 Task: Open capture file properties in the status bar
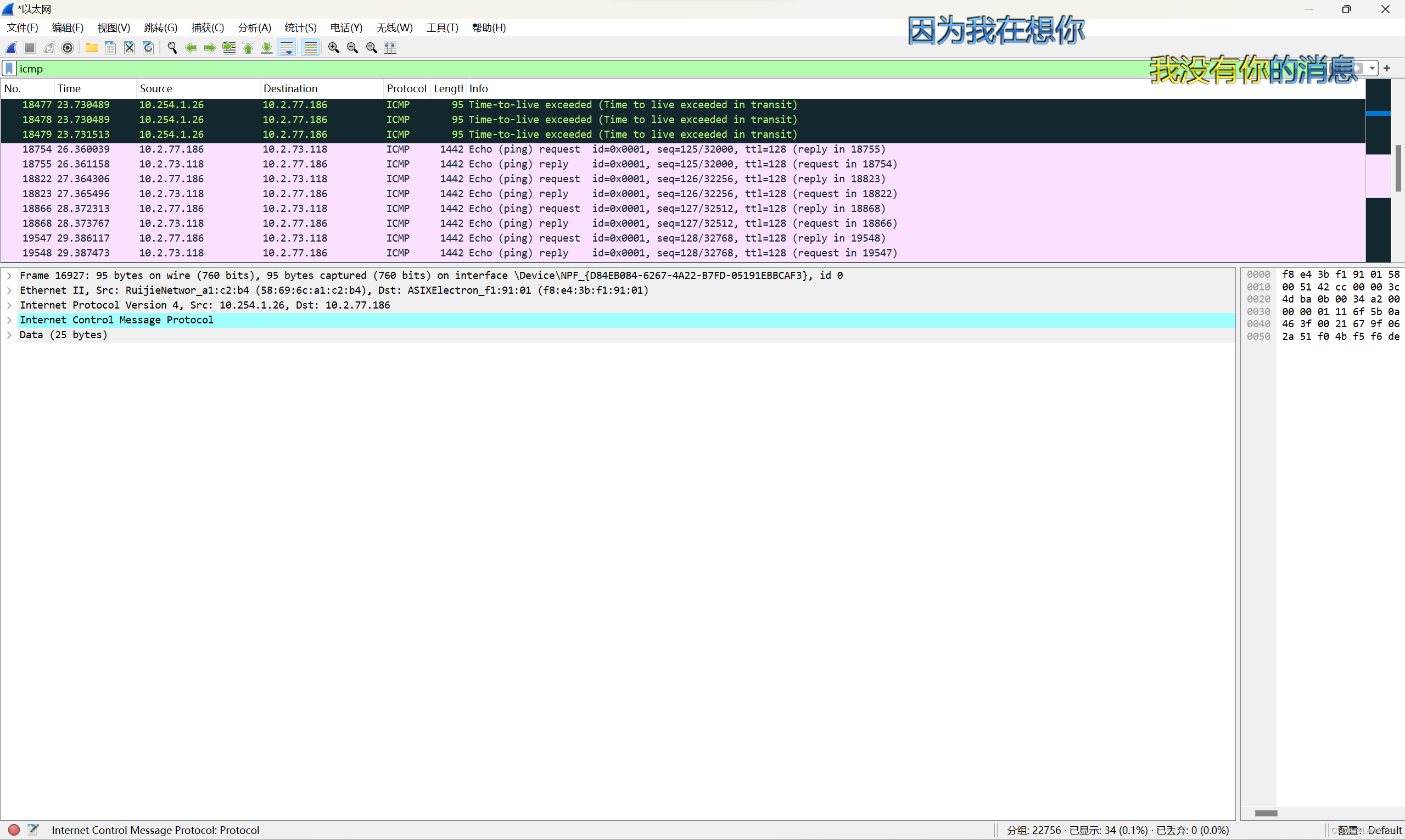[x=33, y=830]
